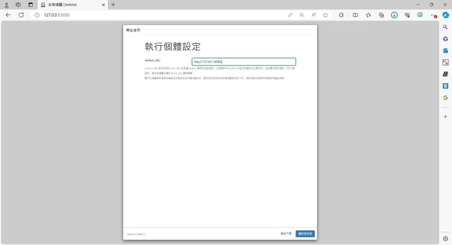The image size is (452, 245).
Task: Click the browser profile avatar icon
Action: coord(6,5)
